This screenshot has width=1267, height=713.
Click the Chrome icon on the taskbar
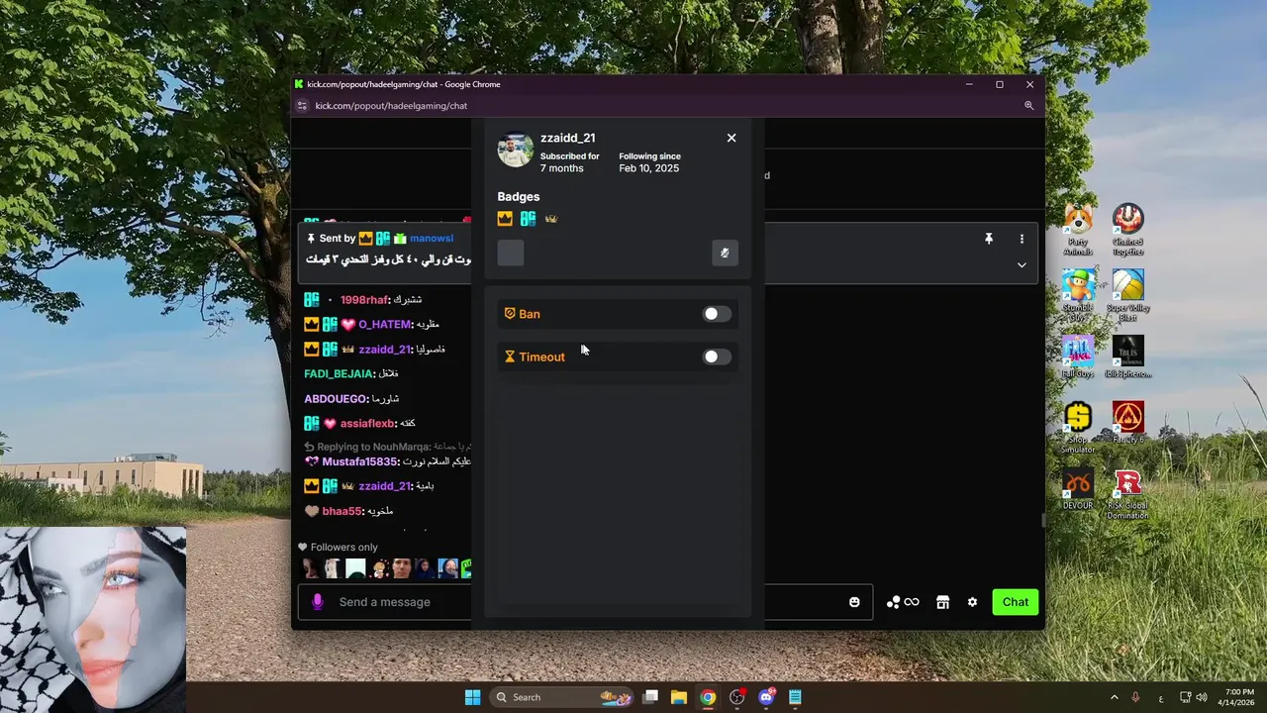tap(708, 697)
